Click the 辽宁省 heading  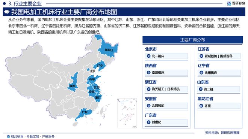[x=204, y=66]
